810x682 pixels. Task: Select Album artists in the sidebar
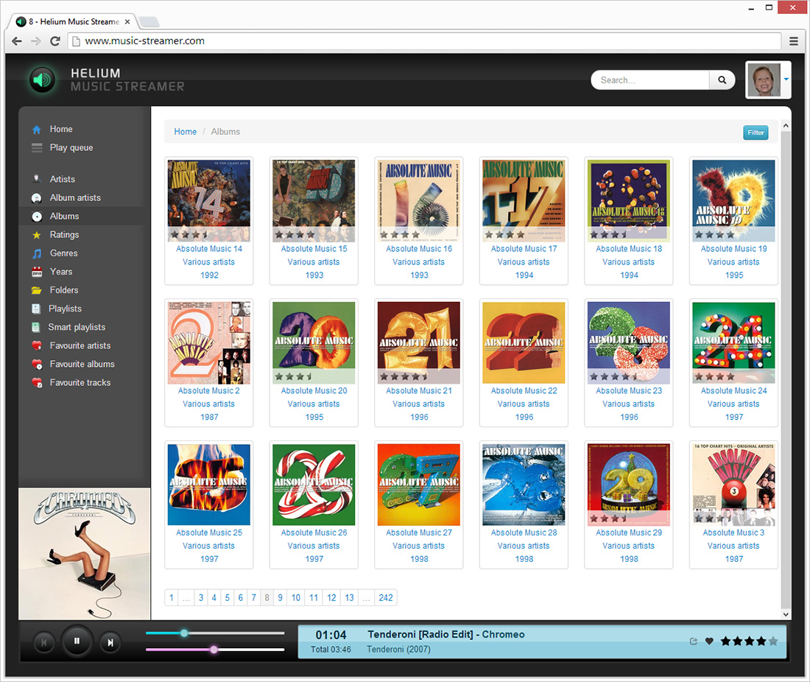tap(72, 197)
